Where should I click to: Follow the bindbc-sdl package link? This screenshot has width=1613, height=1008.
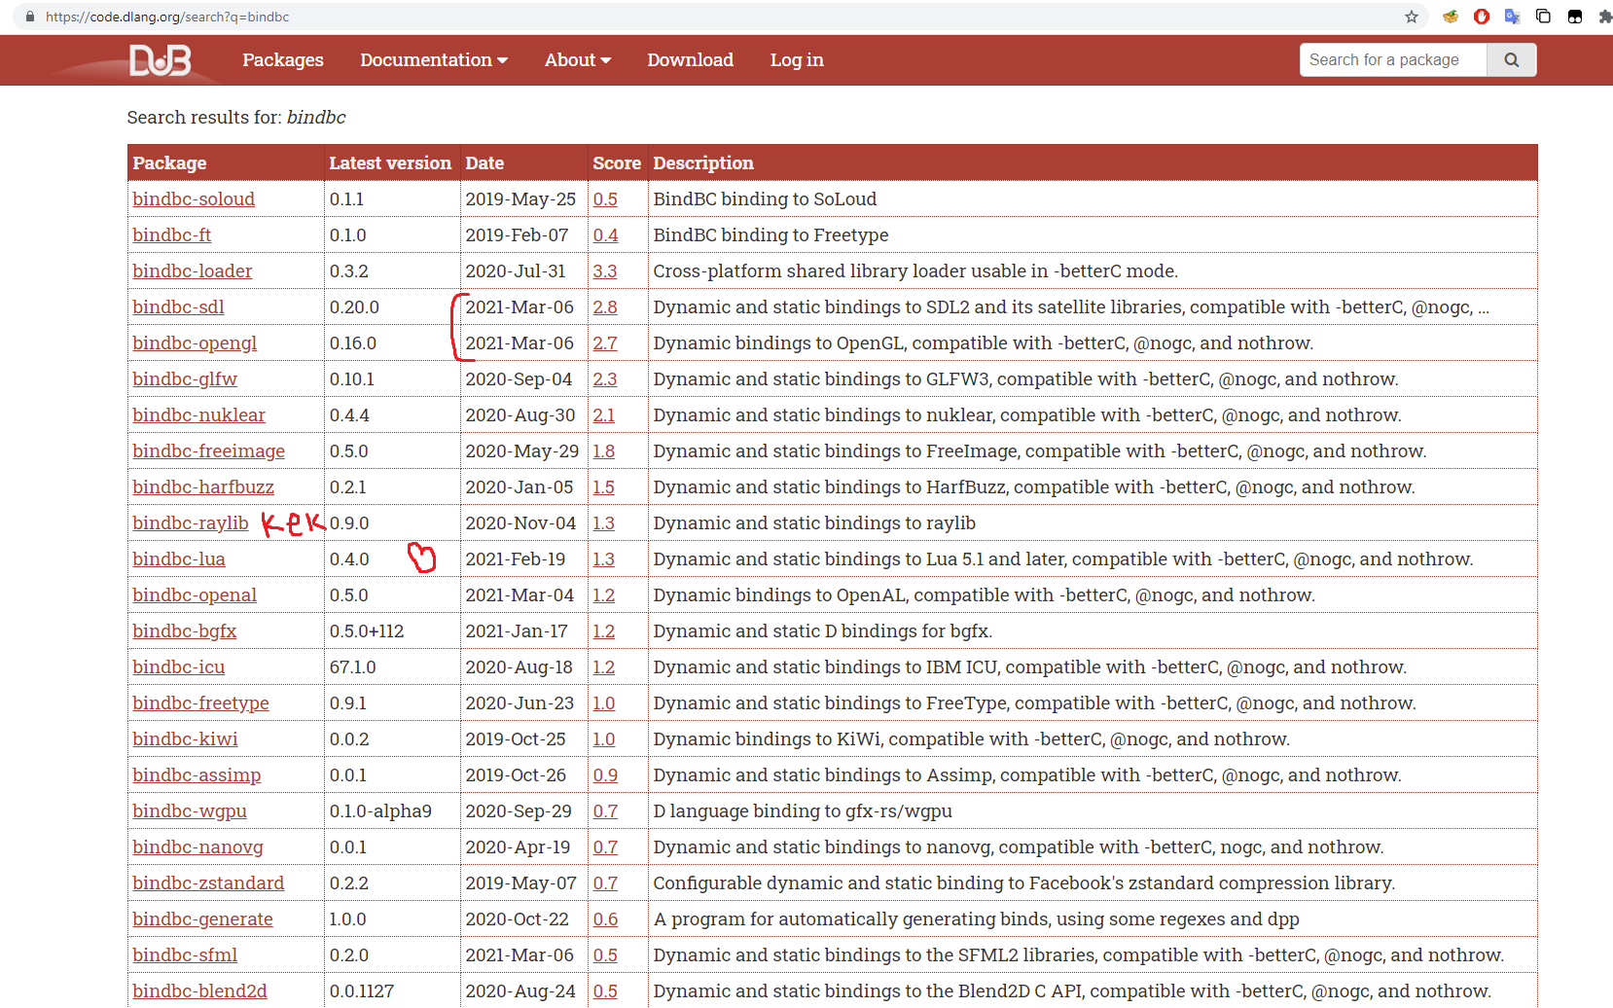[179, 307]
